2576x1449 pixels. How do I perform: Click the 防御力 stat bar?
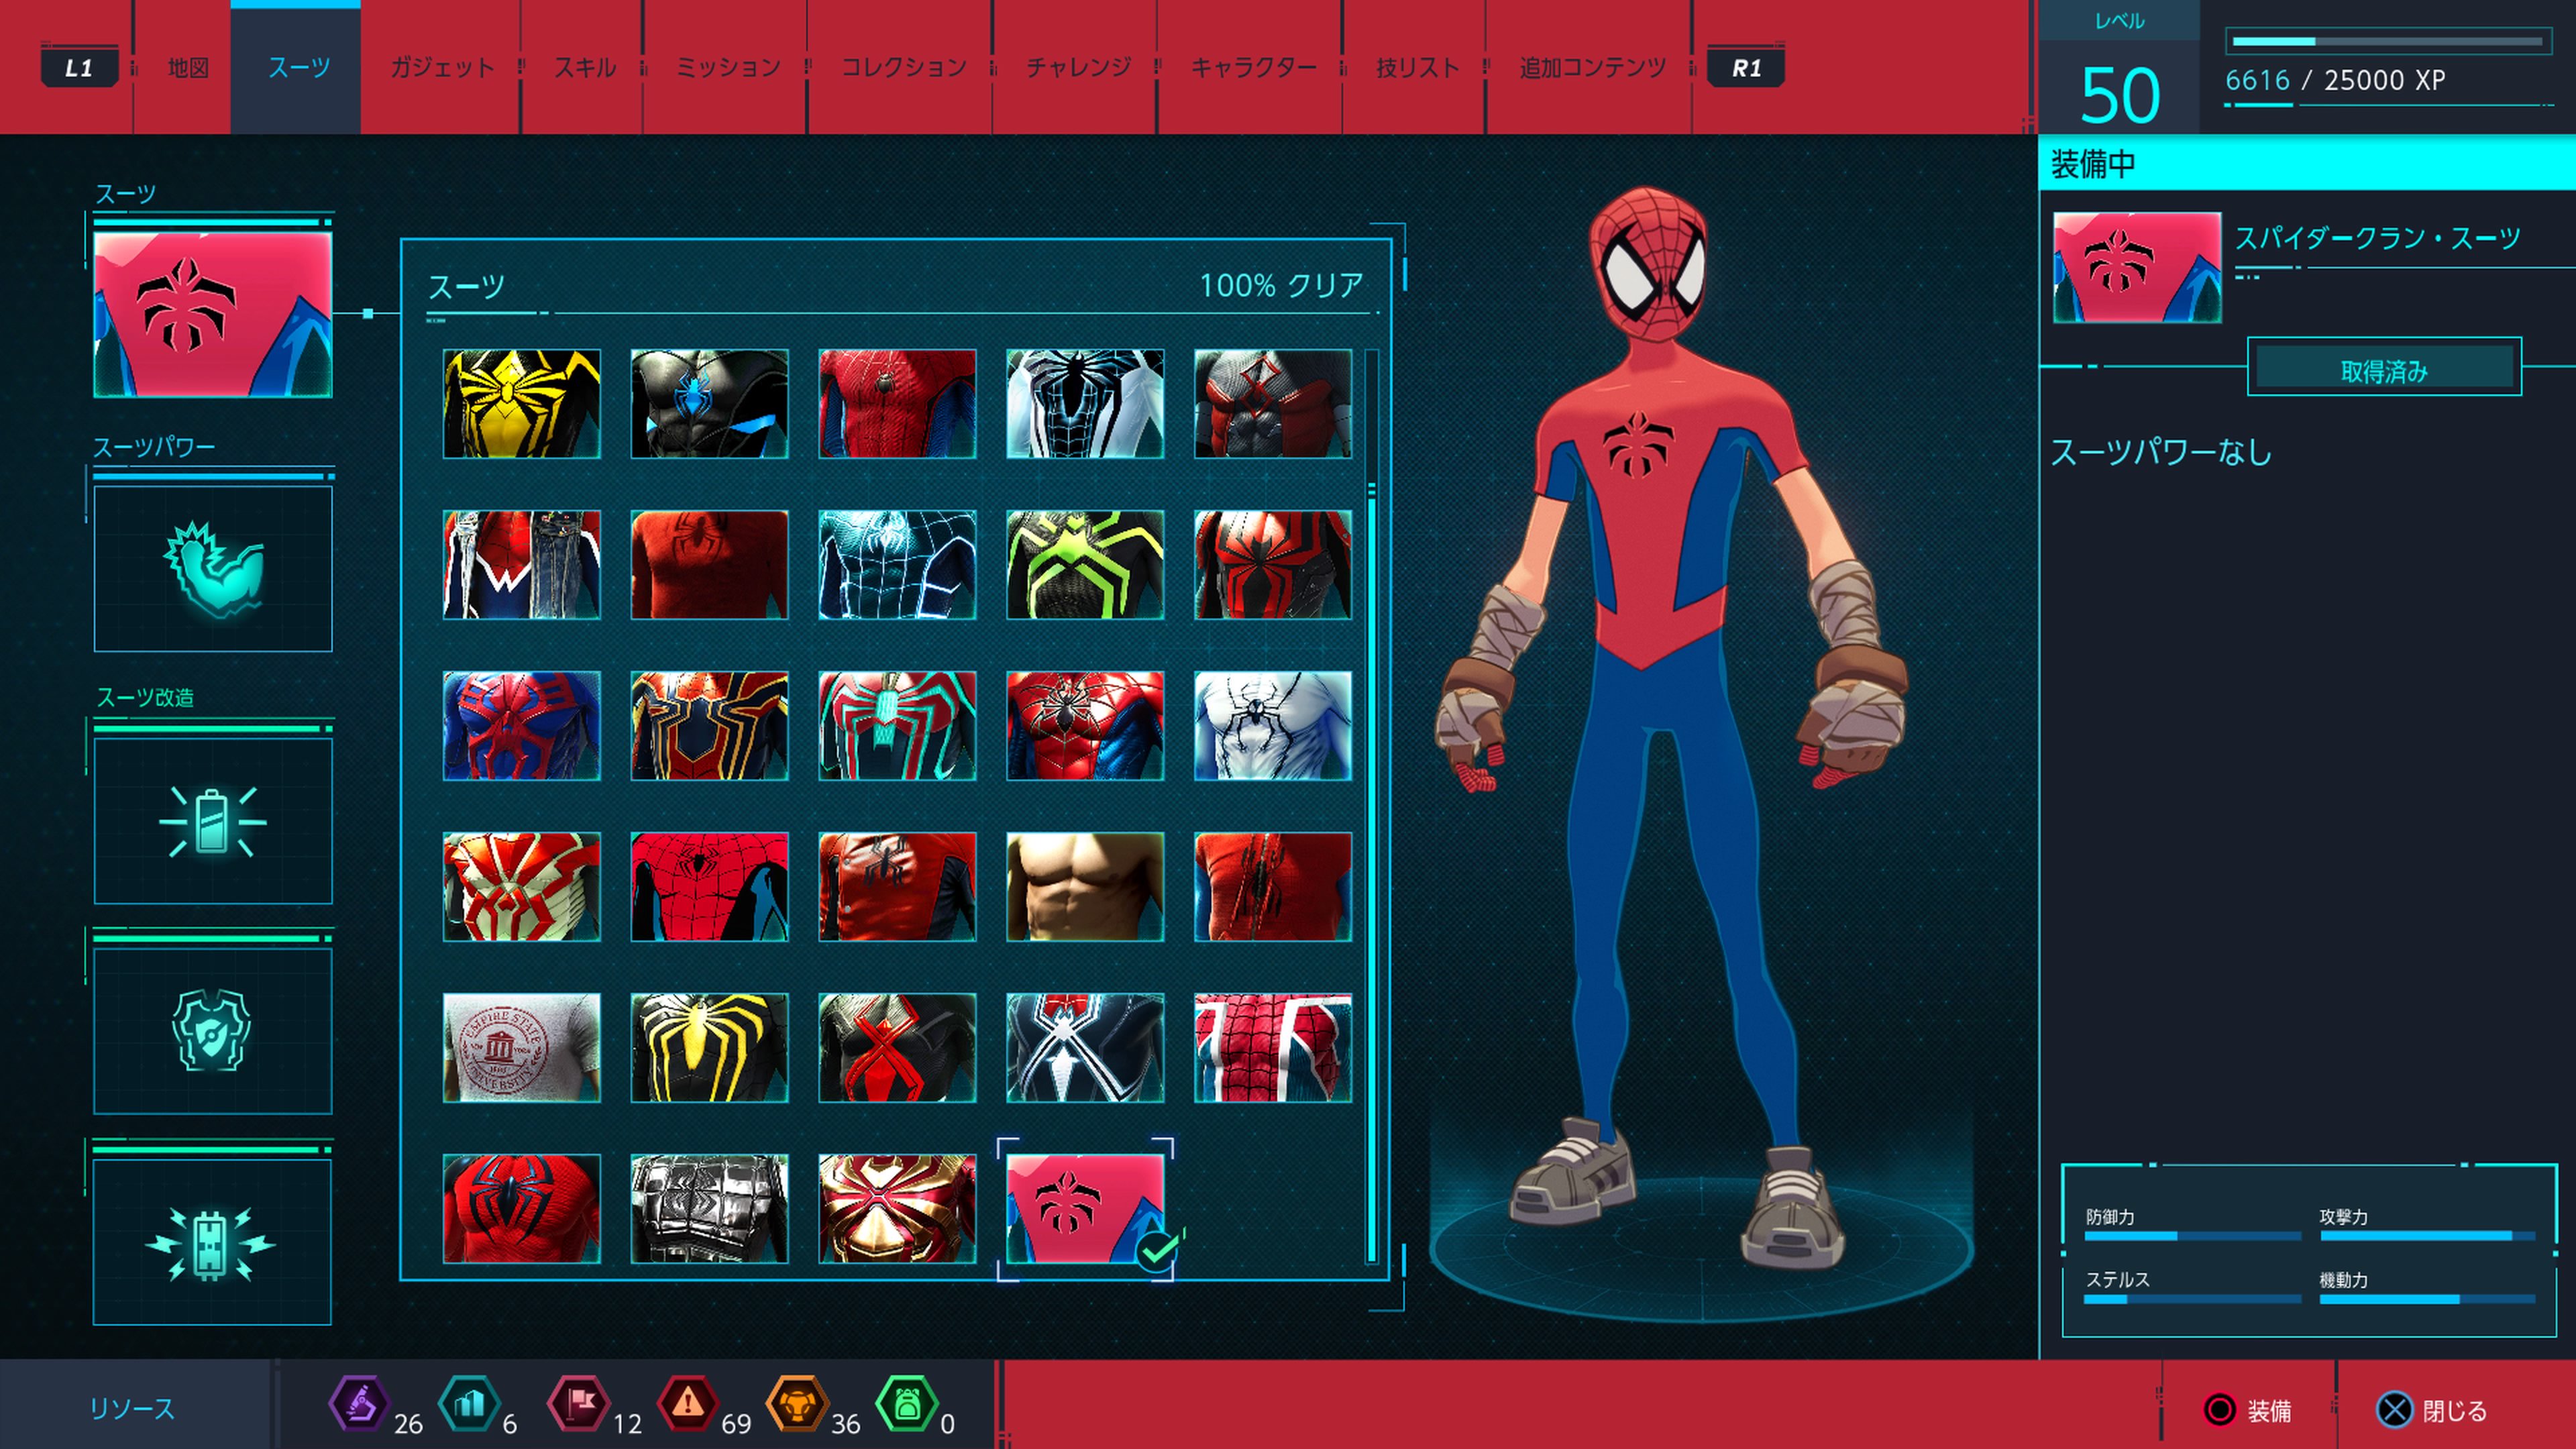(2192, 1237)
